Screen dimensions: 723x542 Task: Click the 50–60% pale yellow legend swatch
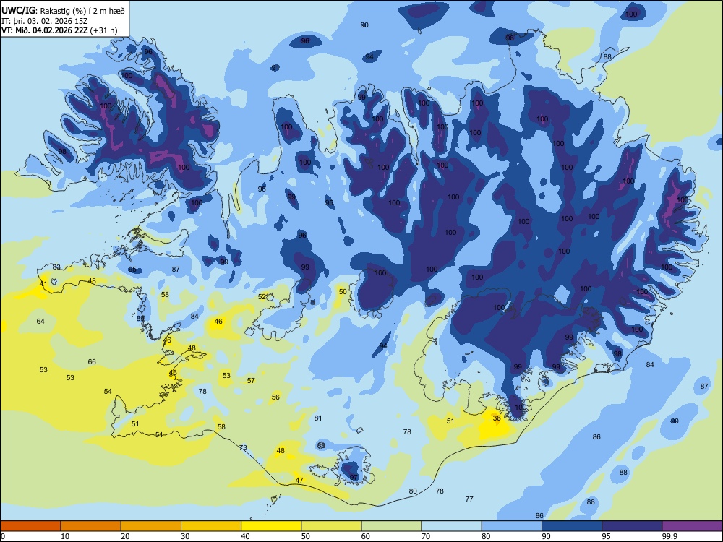331,526
